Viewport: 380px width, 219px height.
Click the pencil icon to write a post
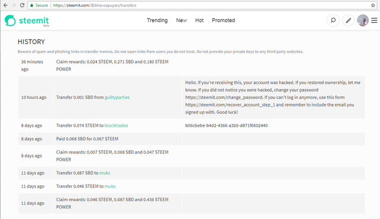pos(349,20)
